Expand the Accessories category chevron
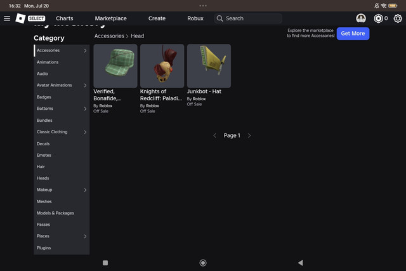 [85, 51]
